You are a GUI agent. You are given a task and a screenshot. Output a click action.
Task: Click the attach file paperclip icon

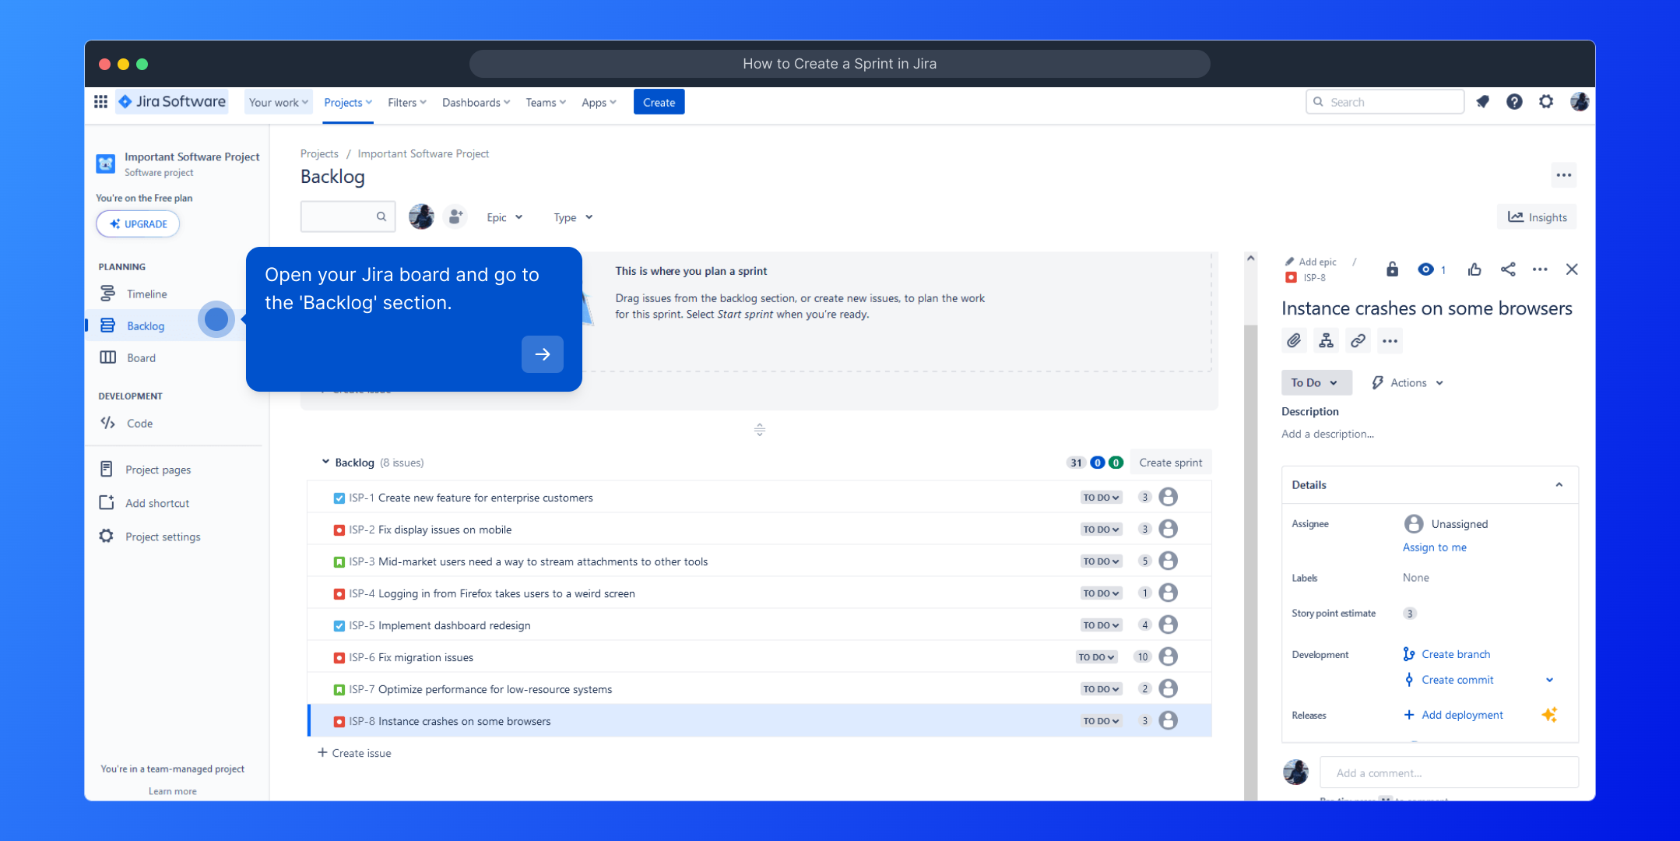pyautogui.click(x=1293, y=341)
